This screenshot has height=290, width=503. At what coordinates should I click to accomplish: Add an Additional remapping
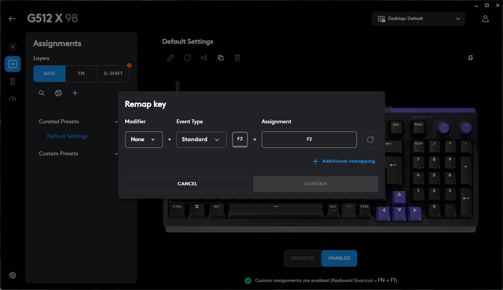pos(344,161)
